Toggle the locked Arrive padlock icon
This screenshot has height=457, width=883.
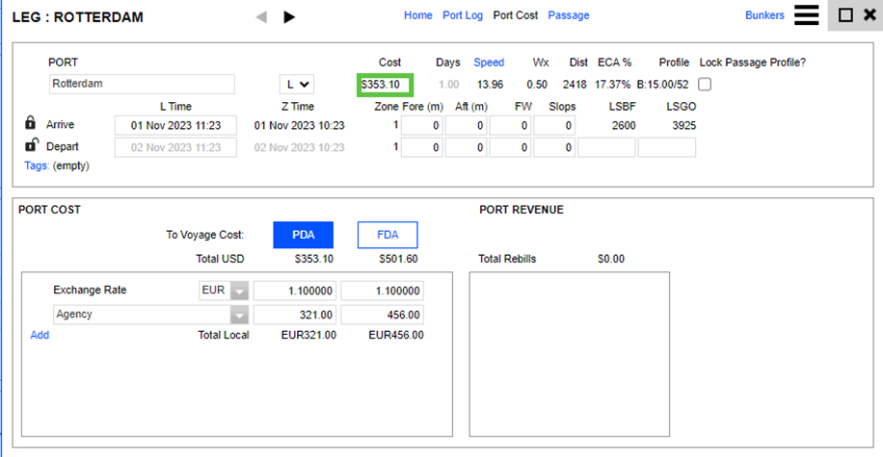[x=31, y=124]
